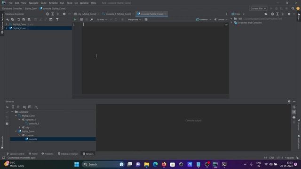Refresh the Database Explorer

point(19,20)
